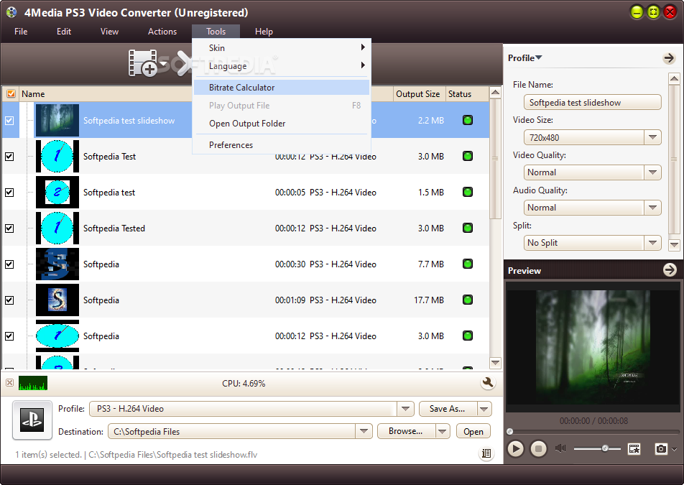Open the File menu

pos(21,32)
